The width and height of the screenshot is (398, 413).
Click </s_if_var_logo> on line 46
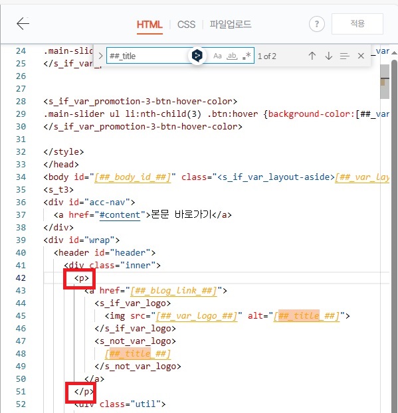click(x=136, y=329)
